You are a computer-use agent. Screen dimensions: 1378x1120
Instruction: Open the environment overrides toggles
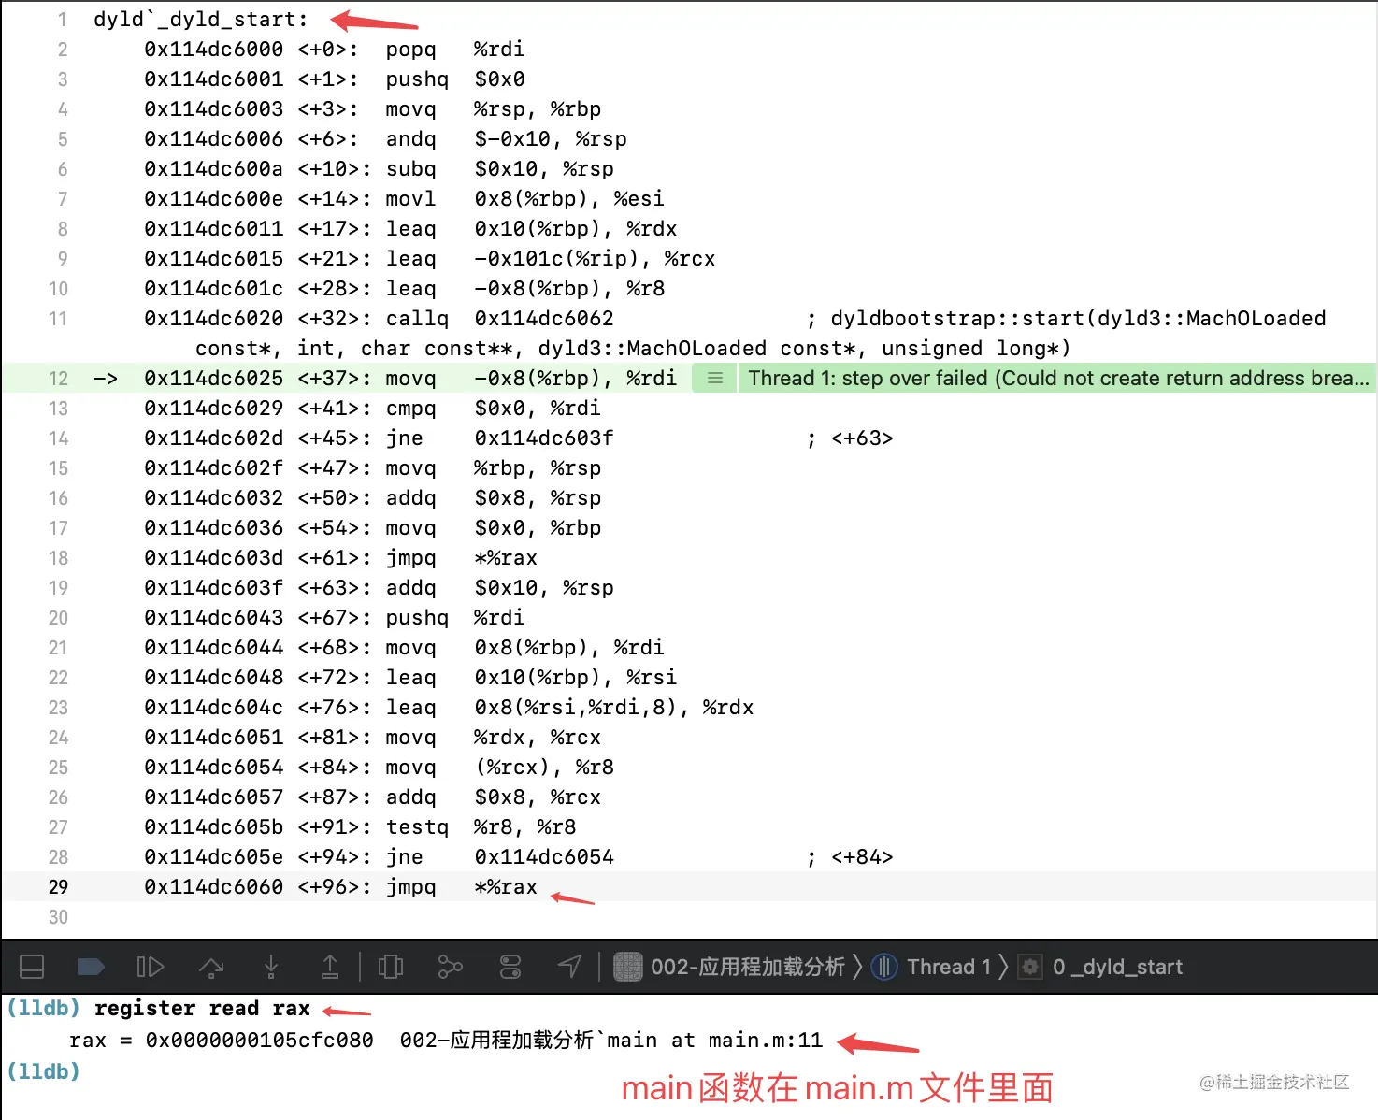[510, 967]
